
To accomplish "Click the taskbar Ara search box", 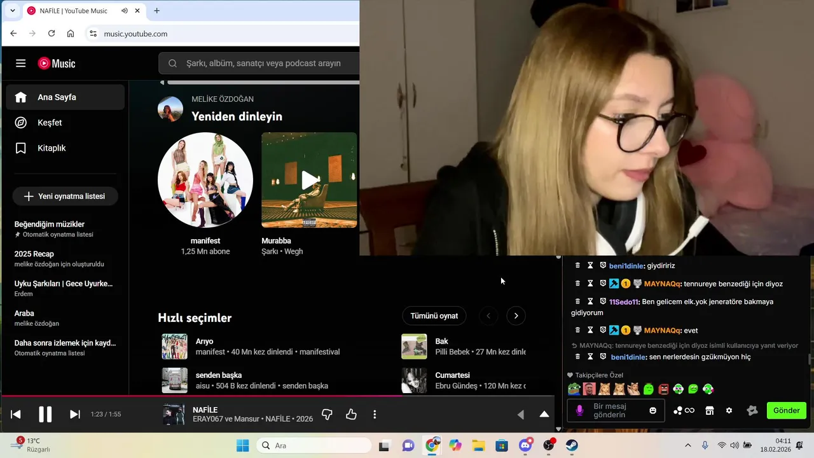I will click(314, 445).
